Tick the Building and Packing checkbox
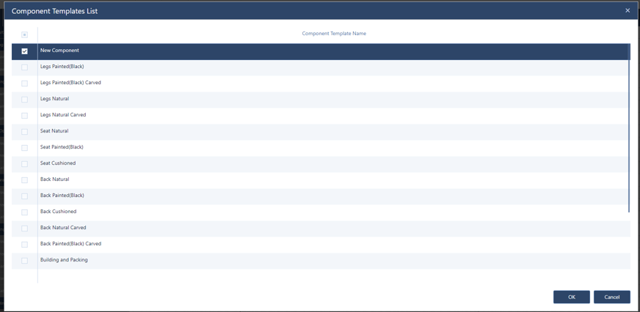The height and width of the screenshot is (312, 640). (x=24, y=261)
